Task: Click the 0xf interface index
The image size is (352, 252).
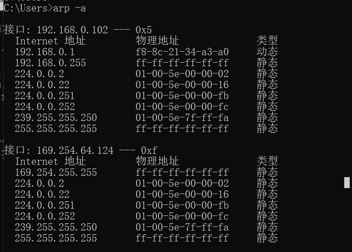Action: pos(149,150)
